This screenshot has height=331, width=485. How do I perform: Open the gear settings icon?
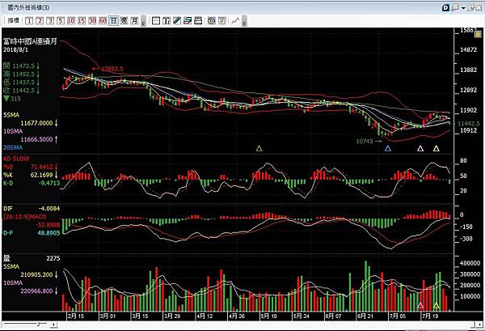click(212, 21)
